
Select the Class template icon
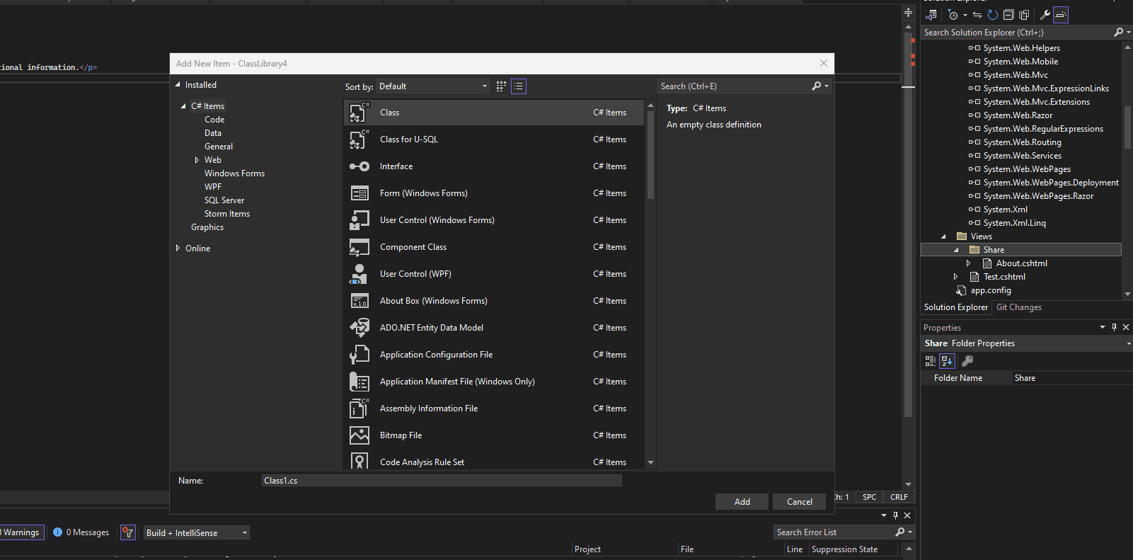[360, 113]
